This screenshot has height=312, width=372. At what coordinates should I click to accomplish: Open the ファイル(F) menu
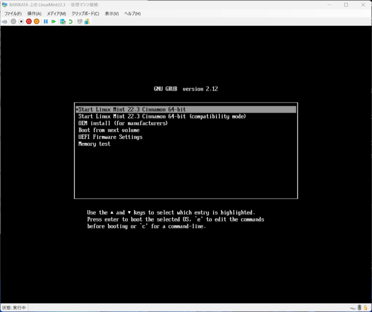(x=13, y=13)
